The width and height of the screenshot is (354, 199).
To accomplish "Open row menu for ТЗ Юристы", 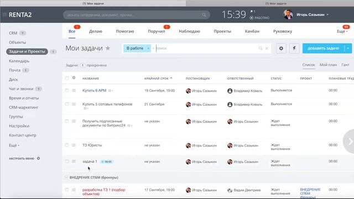I will 74,145.
